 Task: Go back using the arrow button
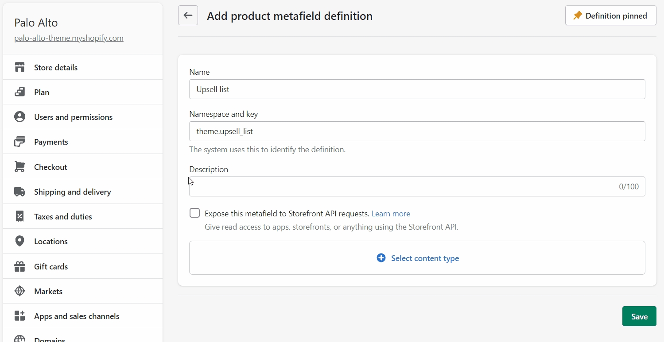pos(188,15)
